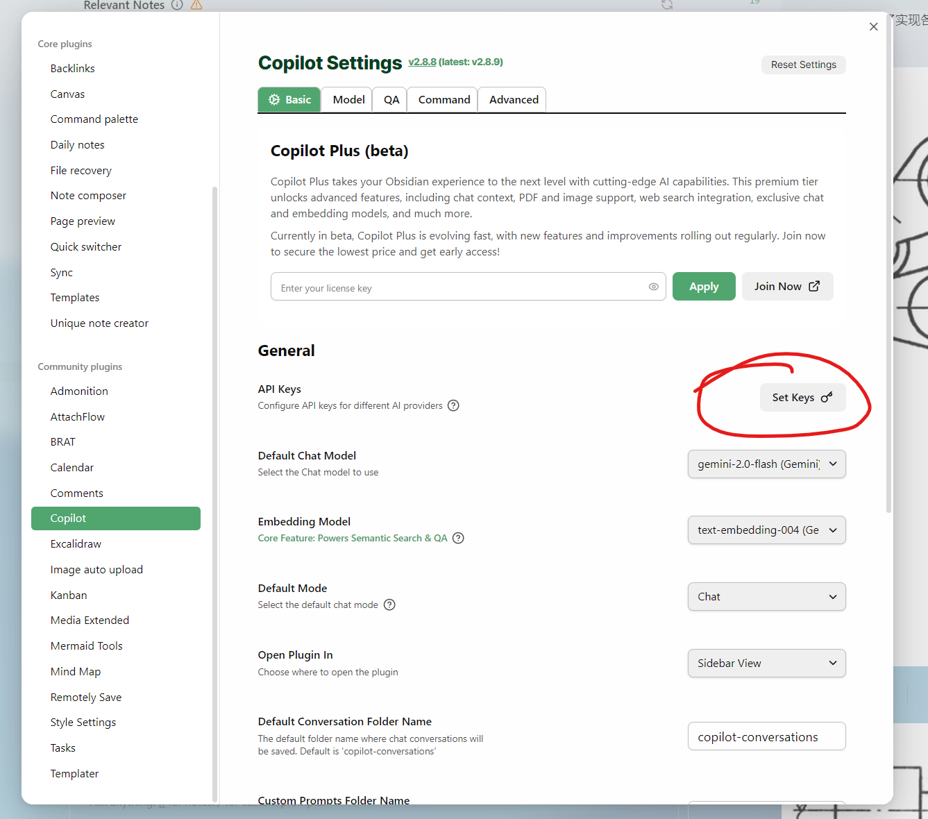Open Calendar plugin settings
This screenshot has width=928, height=819.
pos(116,467)
